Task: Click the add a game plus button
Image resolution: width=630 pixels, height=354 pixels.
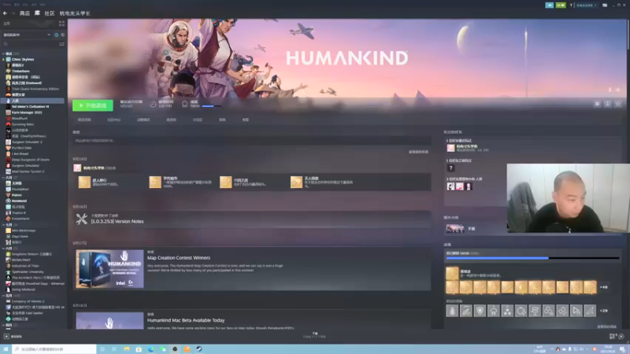Action: pyautogui.click(x=6, y=337)
